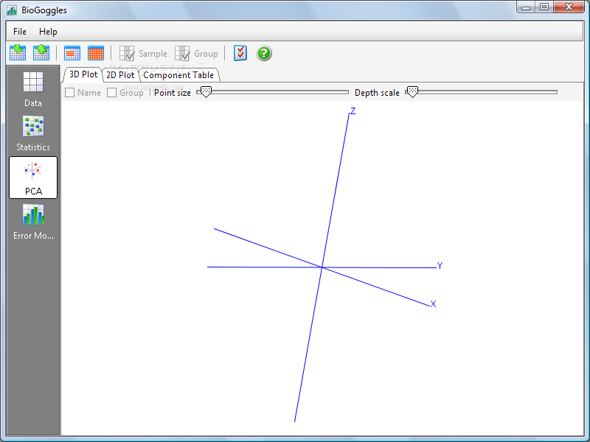Toggle the Group checkbox in plot options
The height and width of the screenshot is (442, 590).
pyautogui.click(x=112, y=93)
